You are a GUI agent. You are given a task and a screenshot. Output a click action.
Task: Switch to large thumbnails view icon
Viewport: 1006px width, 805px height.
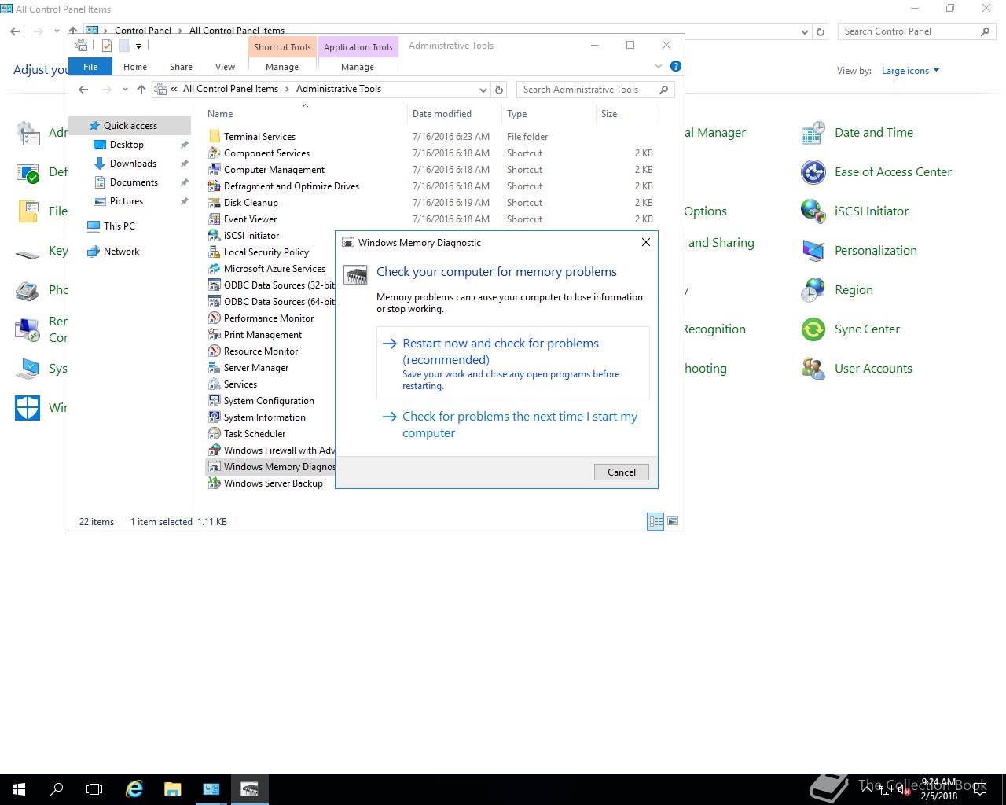673,521
